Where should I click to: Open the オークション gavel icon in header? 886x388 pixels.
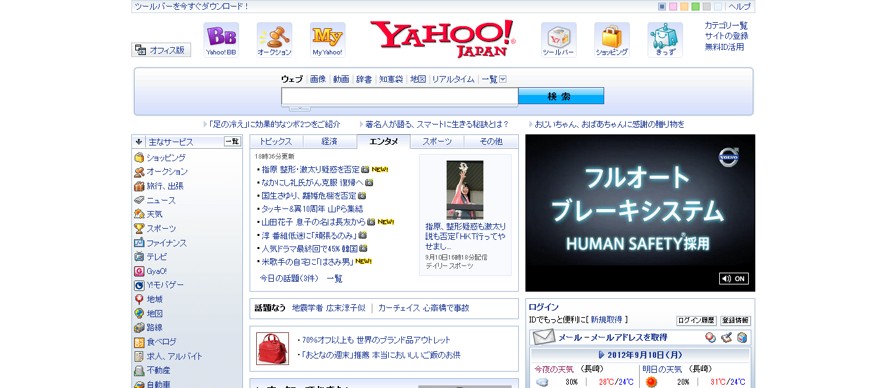click(x=275, y=40)
